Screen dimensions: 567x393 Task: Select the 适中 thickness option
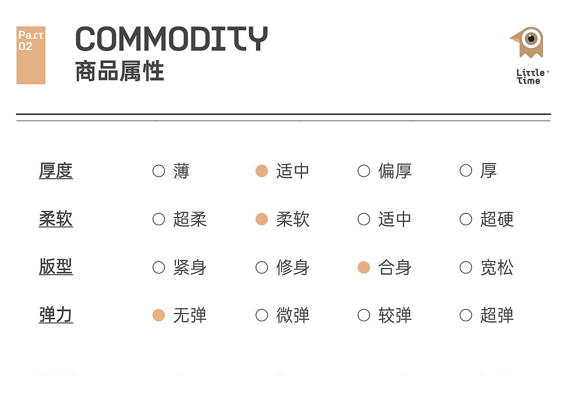pyautogui.click(x=262, y=171)
